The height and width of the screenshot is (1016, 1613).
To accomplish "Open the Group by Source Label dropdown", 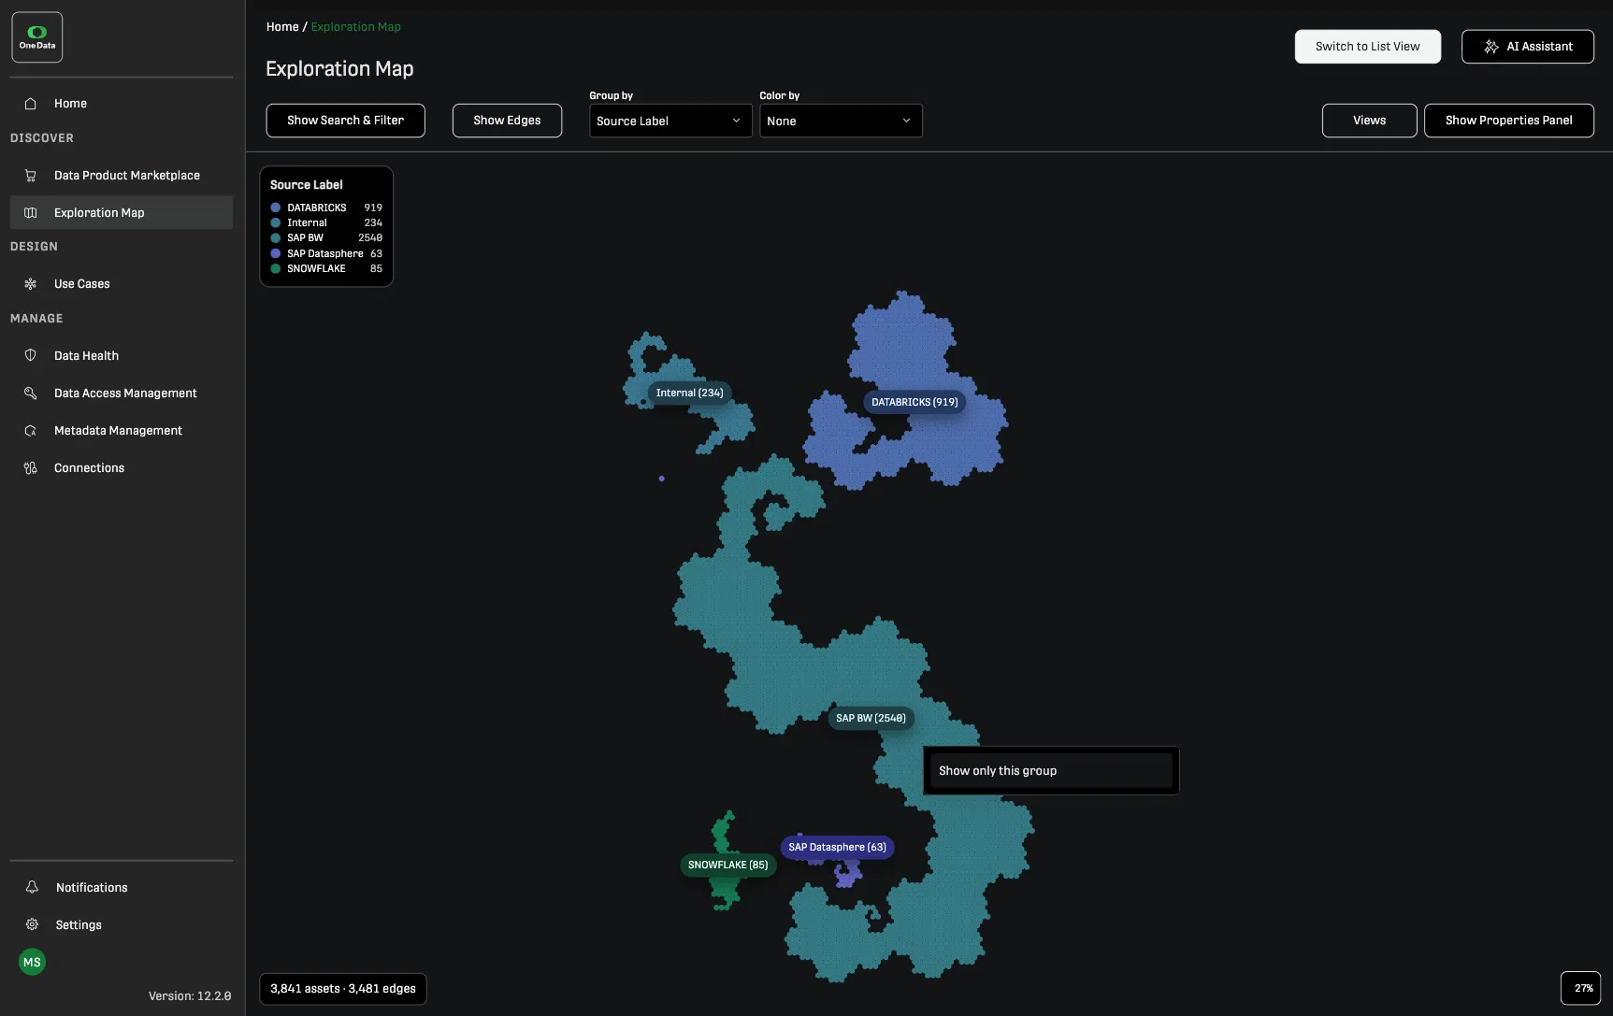I will click(670, 121).
